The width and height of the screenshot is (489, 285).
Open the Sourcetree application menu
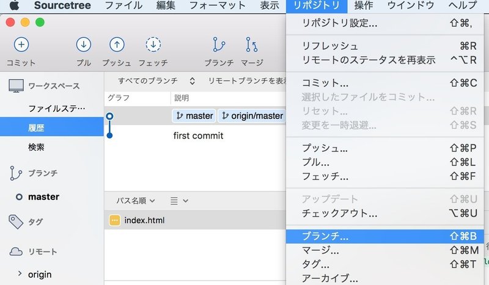(x=62, y=5)
